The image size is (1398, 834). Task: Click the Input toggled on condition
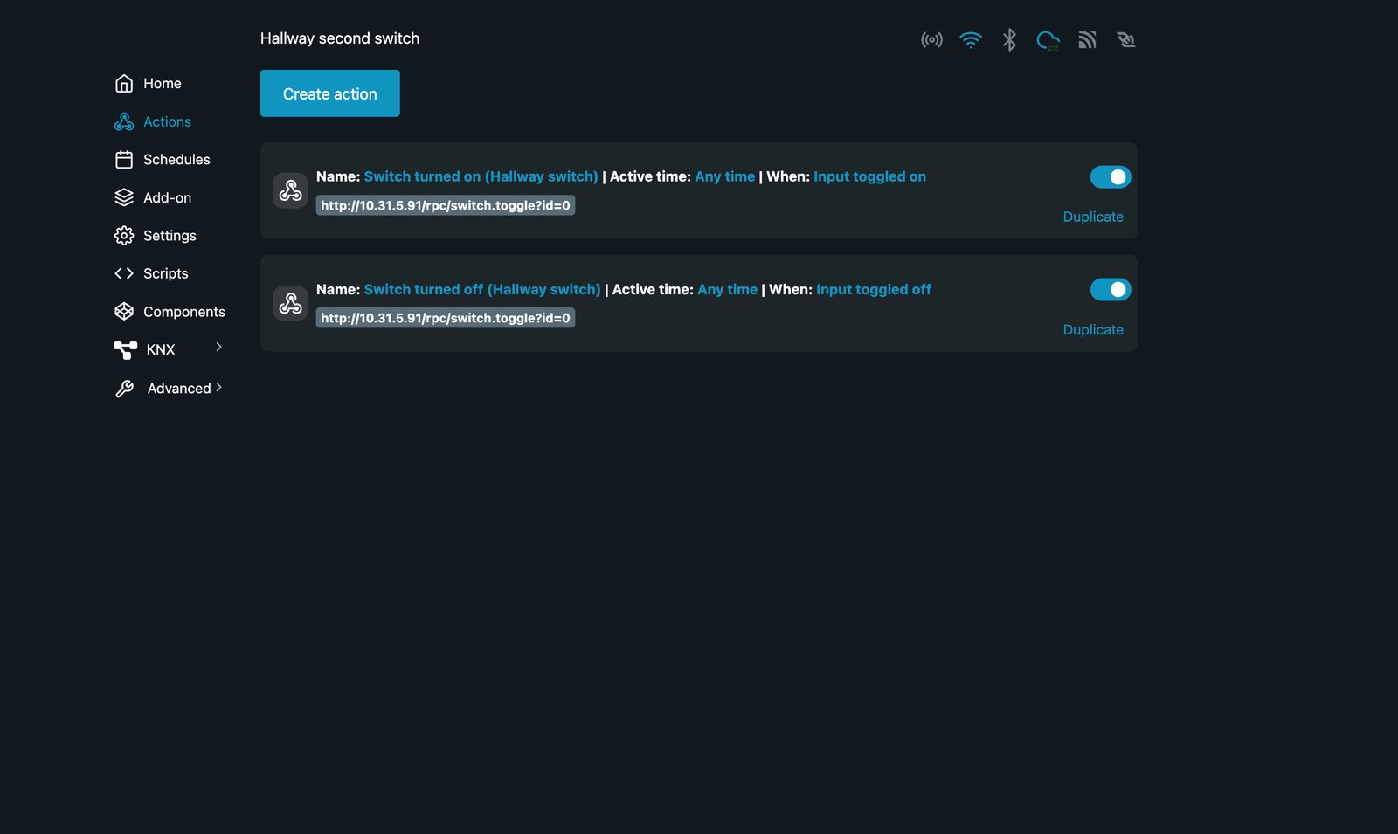(869, 176)
